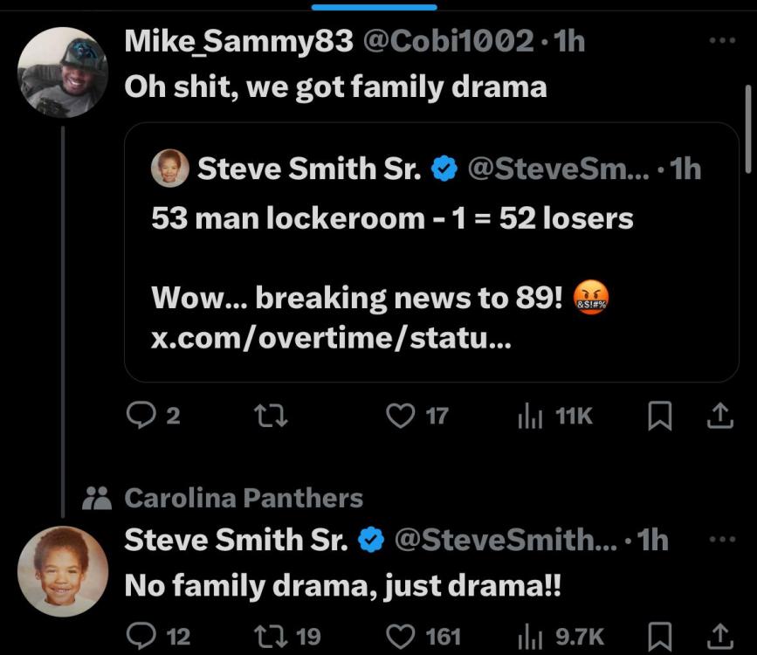This screenshot has width=757, height=655.
Task: Reply to Mike_Sammy83's post
Action: click(x=141, y=417)
